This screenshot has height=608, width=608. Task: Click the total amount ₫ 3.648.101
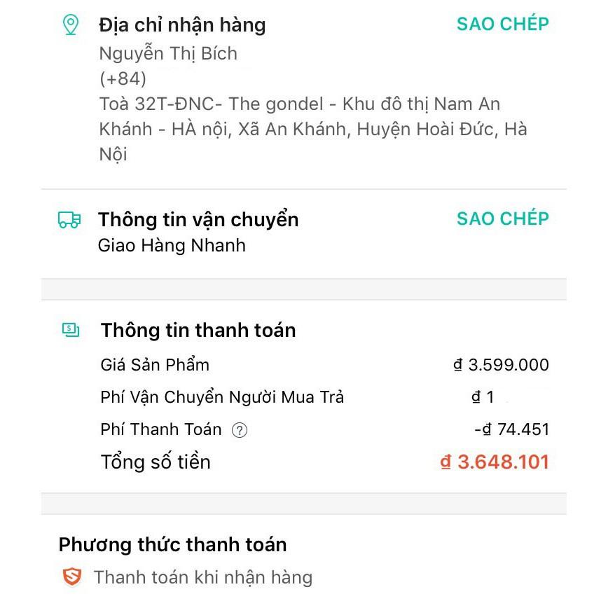pyautogui.click(x=495, y=462)
